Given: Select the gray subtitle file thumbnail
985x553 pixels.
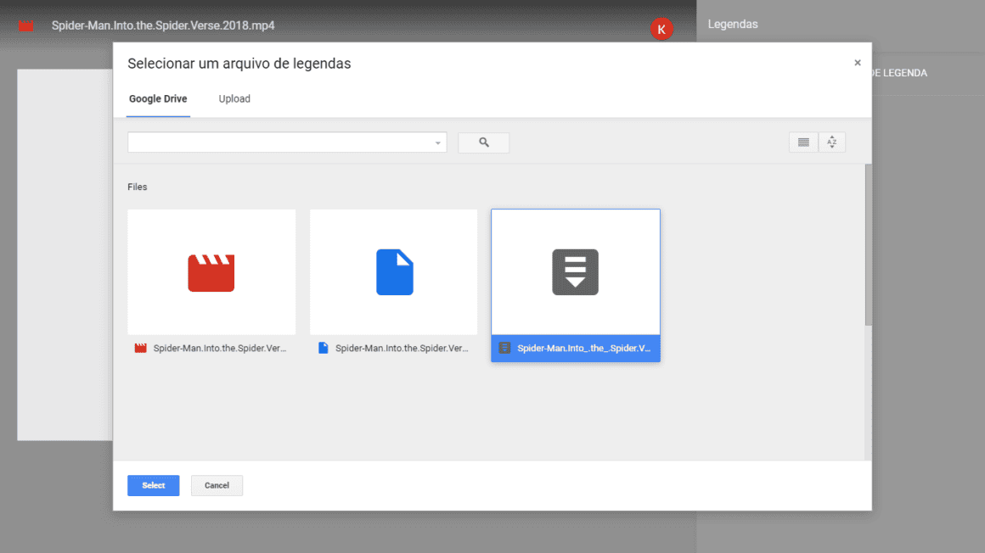Looking at the screenshot, I should (x=576, y=271).
